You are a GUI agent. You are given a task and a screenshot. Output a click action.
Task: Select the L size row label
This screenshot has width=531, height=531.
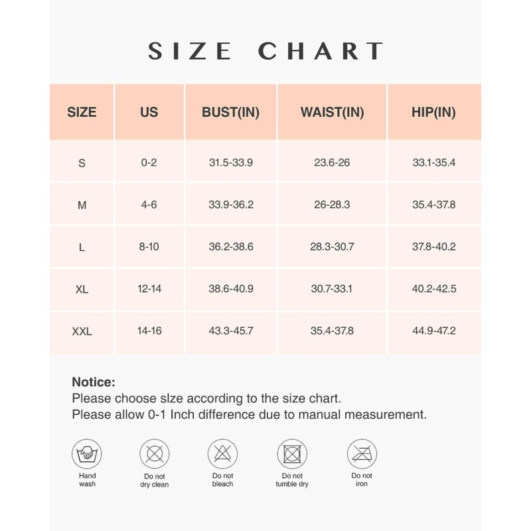tap(82, 247)
